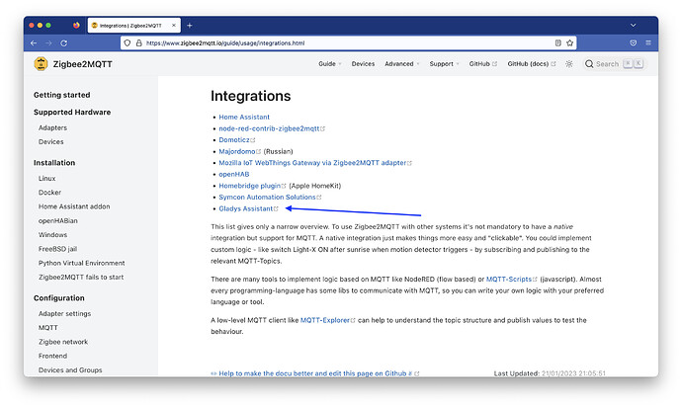682x407 pixels.
Task: Click the Zigbee2MQTT bee logo
Action: coord(41,64)
